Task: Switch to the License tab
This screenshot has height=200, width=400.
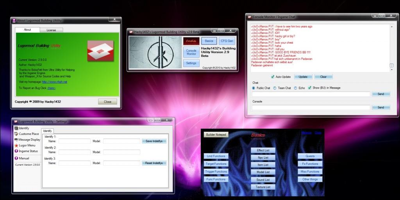Action: 51,30
